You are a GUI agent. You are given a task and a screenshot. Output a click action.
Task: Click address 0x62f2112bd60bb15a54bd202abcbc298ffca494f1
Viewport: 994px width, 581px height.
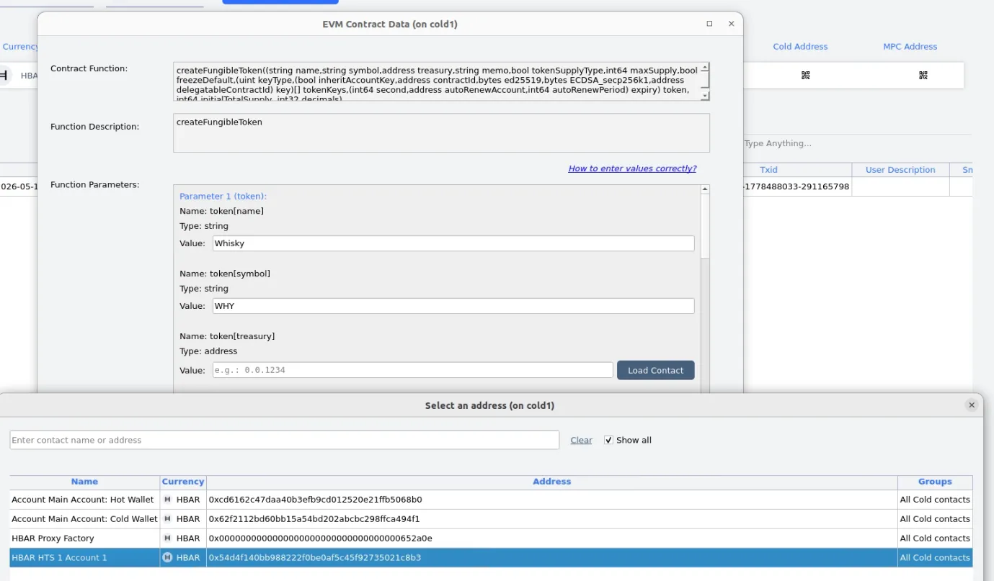(314, 519)
